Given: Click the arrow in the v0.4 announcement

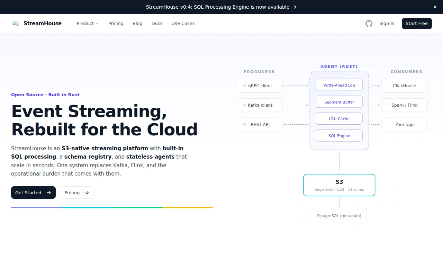Looking at the screenshot, I should (x=295, y=7).
